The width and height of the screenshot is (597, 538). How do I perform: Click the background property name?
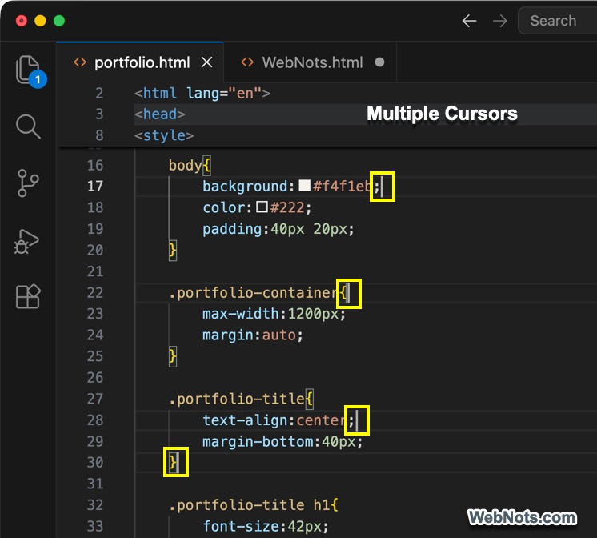245,187
